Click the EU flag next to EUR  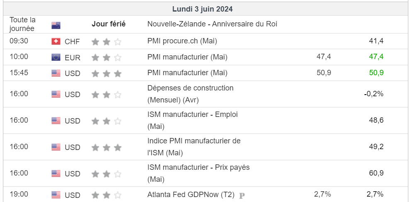tap(56, 57)
